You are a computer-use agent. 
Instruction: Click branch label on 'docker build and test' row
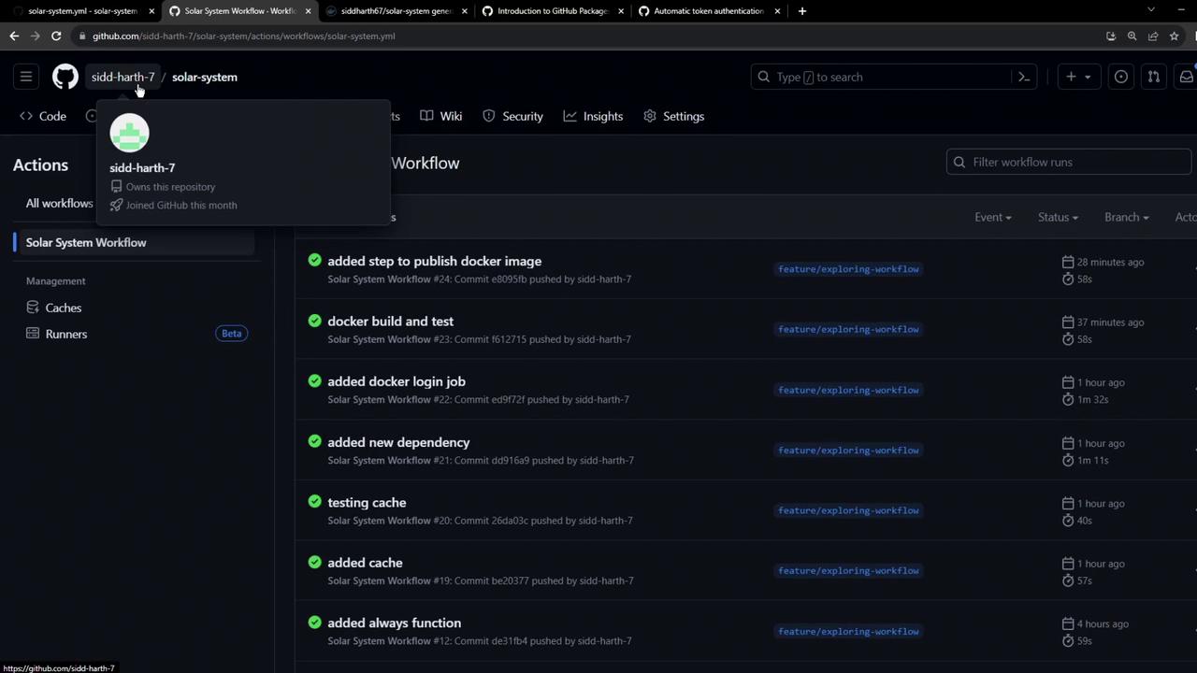pyautogui.click(x=848, y=329)
